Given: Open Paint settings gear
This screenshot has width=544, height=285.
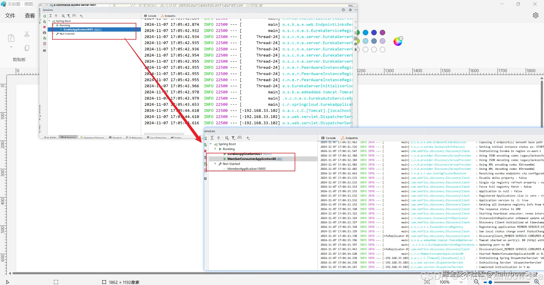Looking at the screenshot, I should tap(535, 15).
